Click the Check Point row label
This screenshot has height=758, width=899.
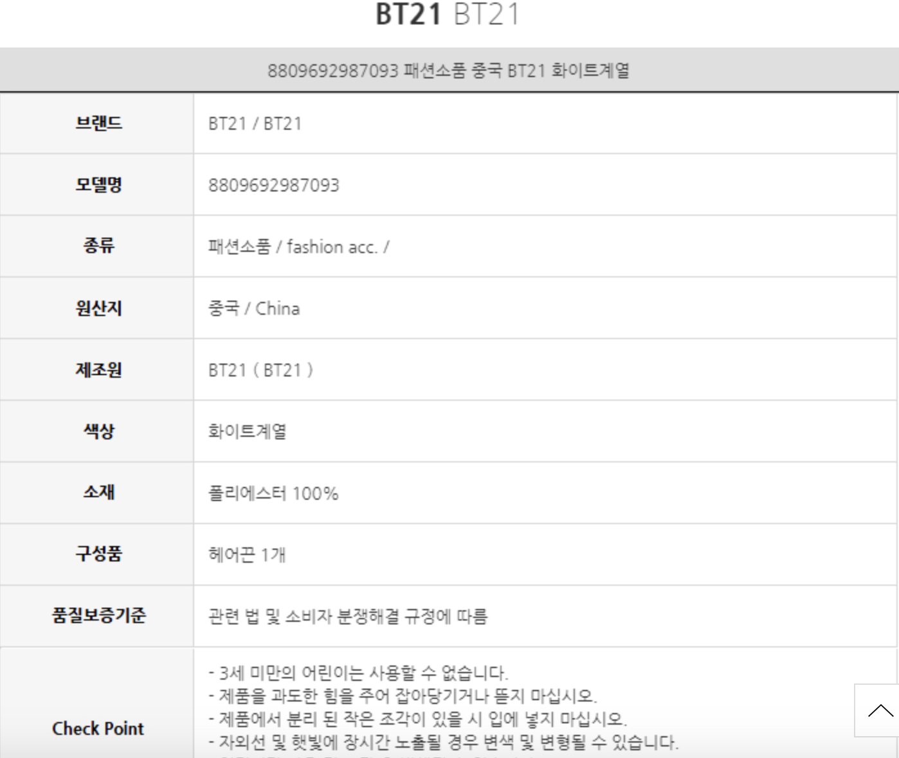pyautogui.click(x=98, y=728)
